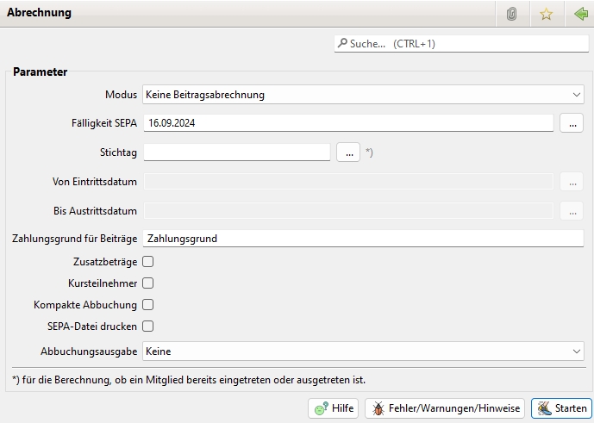Click the paperclip attachment icon
Screen dimensions: 594x423
511,14
